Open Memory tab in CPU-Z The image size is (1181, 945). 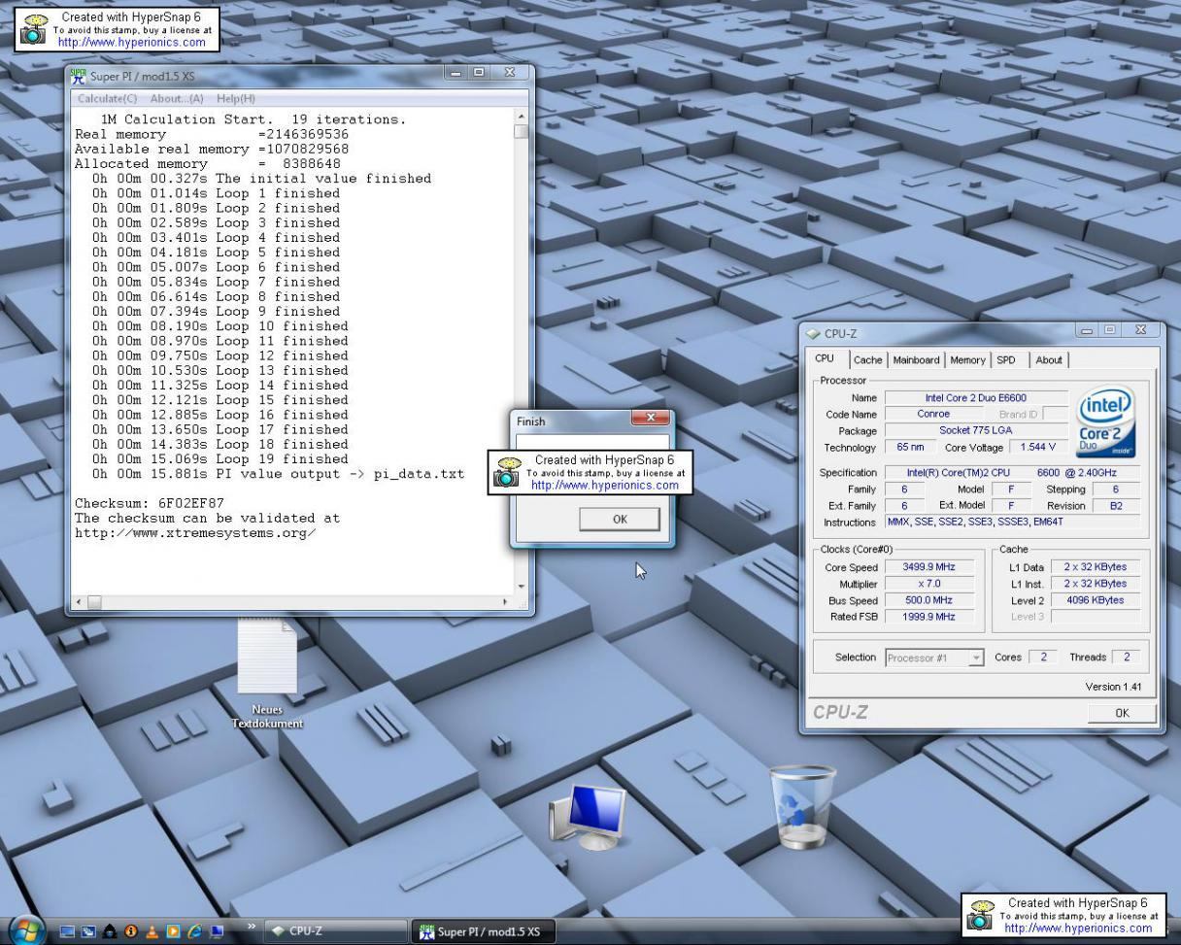967,360
